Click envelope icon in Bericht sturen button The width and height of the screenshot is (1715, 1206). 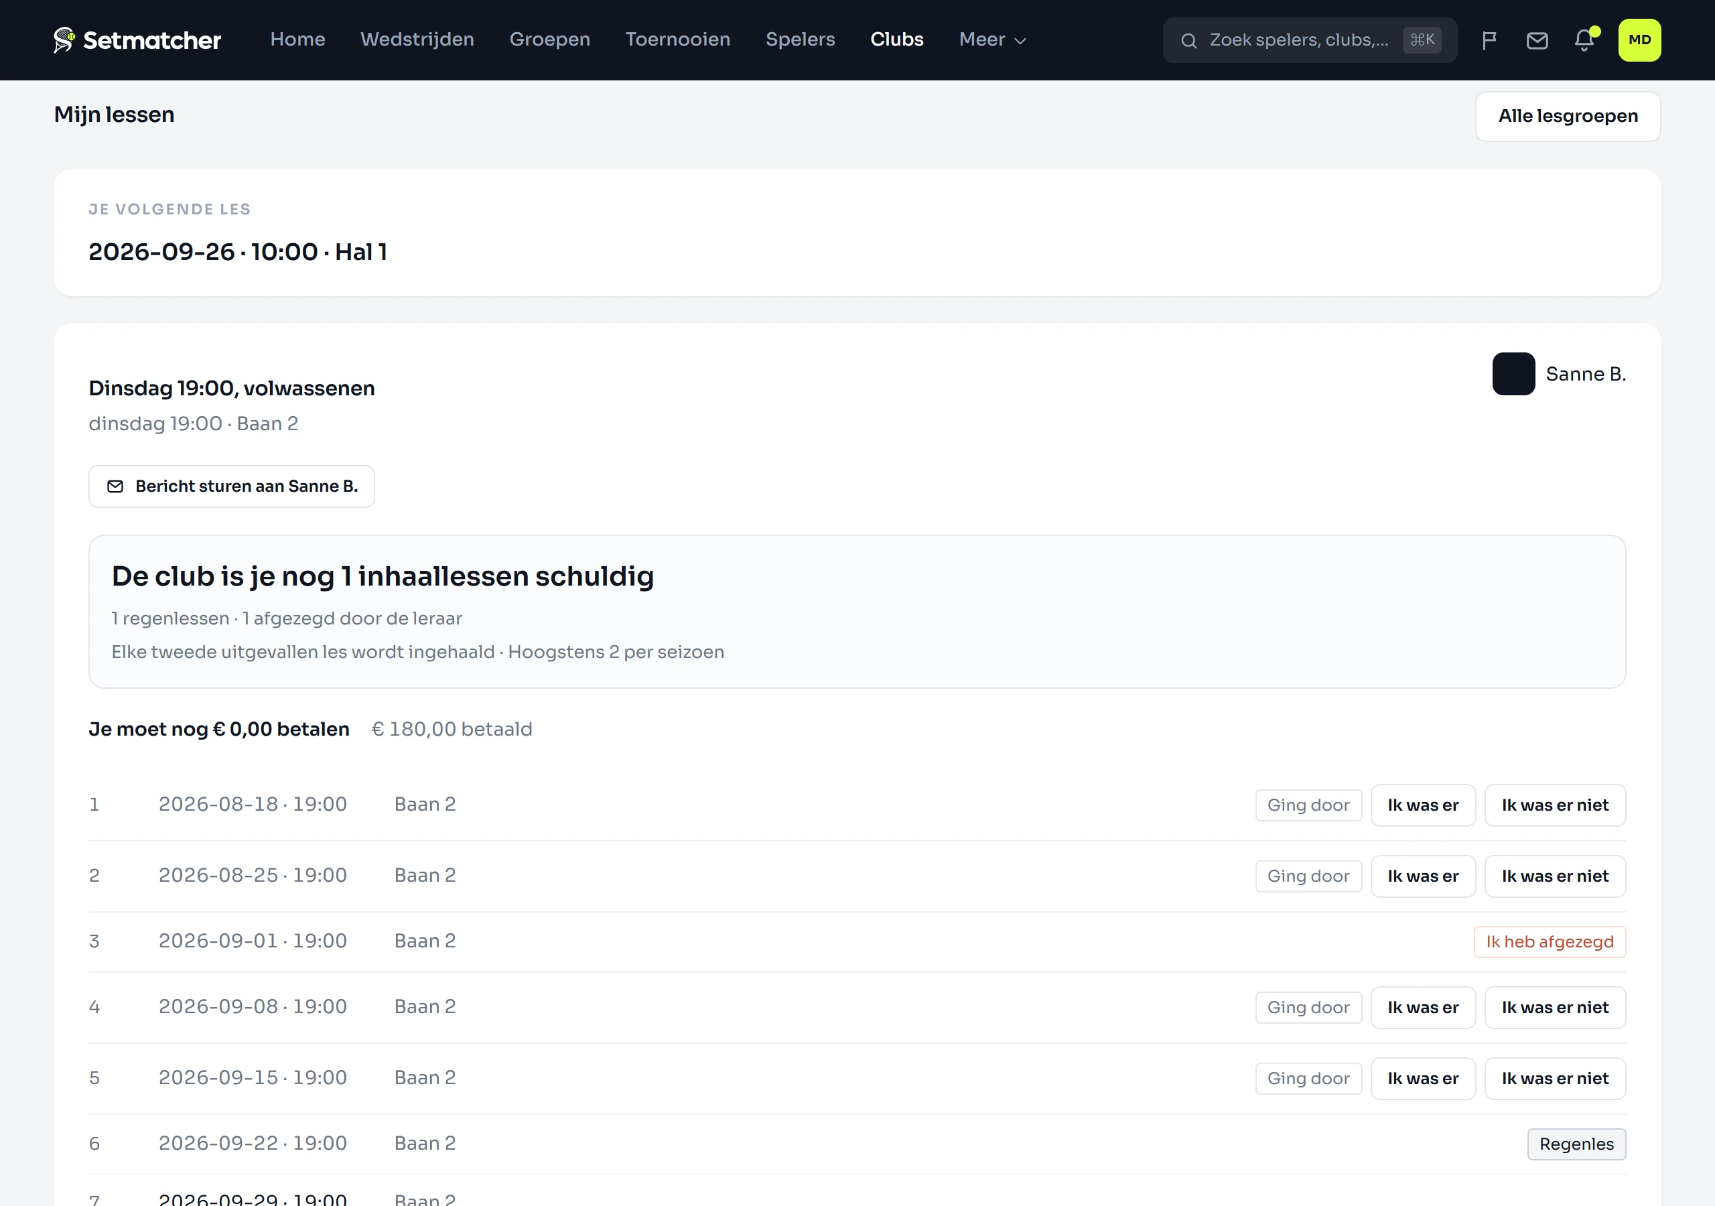tap(115, 486)
